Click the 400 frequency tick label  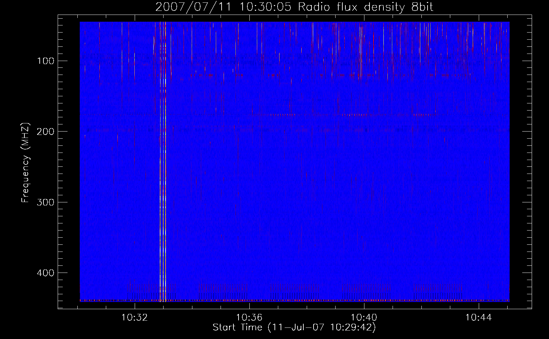(x=45, y=273)
